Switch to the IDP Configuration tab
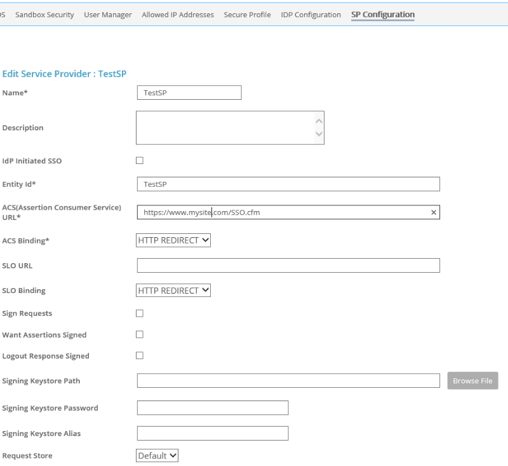Image resolution: width=508 pixels, height=466 pixels. pos(311,15)
